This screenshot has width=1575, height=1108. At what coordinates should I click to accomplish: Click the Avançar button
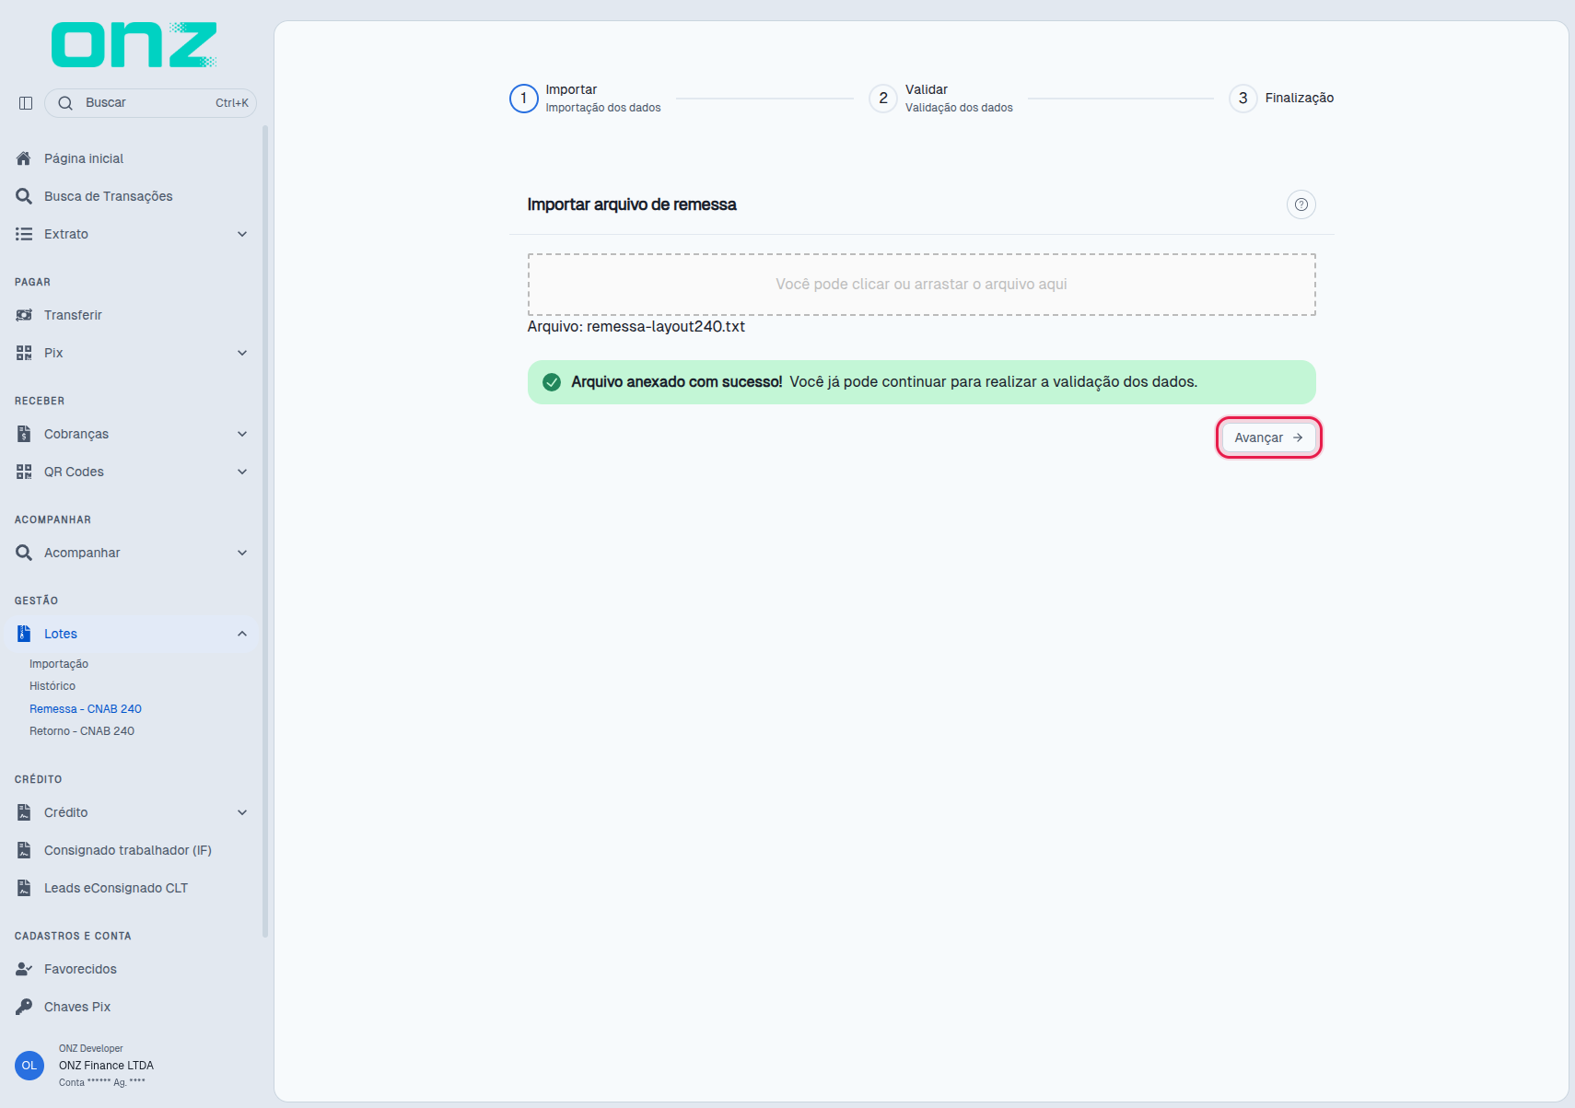(1268, 437)
